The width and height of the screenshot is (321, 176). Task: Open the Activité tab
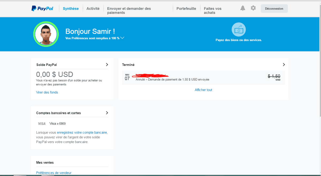pos(93,9)
